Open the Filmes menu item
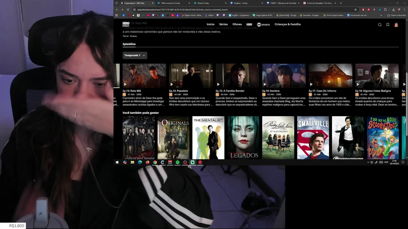The height and width of the screenshot is (229, 408). click(x=237, y=24)
